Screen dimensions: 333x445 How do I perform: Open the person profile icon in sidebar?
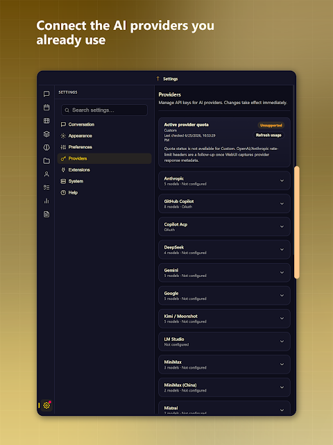46,174
